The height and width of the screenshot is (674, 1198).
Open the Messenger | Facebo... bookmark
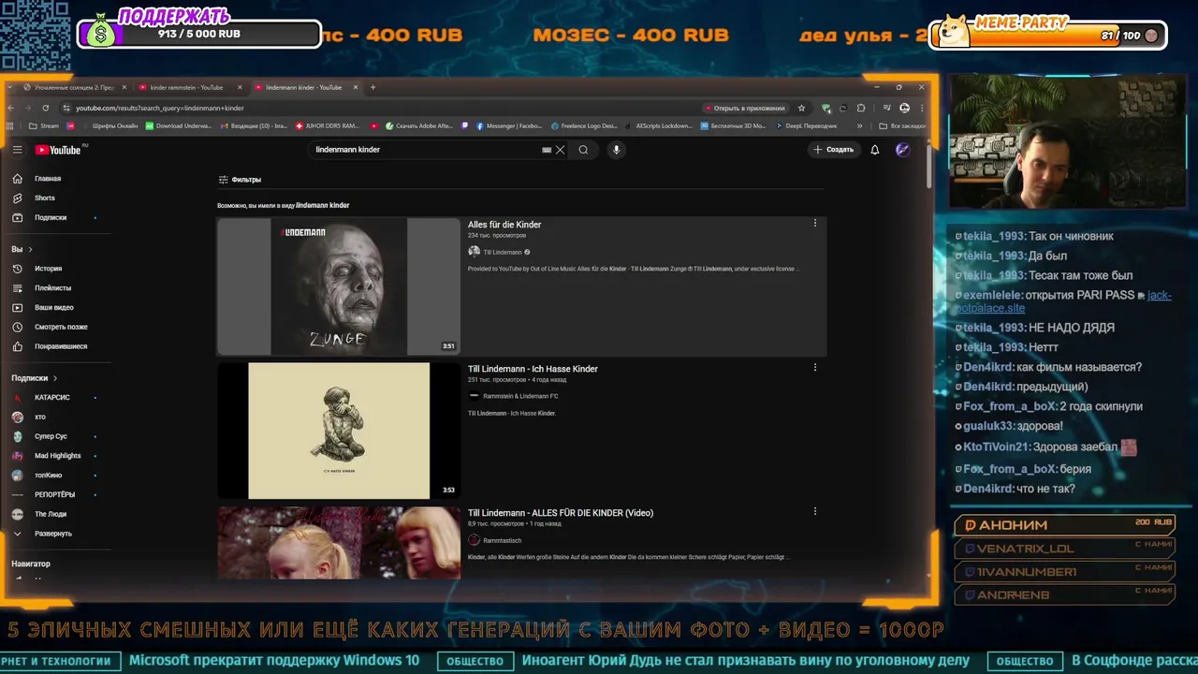509,125
